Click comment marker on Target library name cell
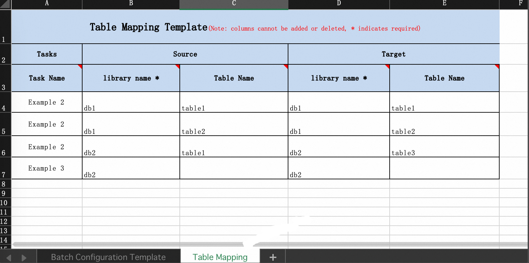This screenshot has width=529, height=263. [x=388, y=66]
